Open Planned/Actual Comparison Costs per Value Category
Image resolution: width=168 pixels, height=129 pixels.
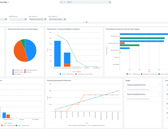123,29
